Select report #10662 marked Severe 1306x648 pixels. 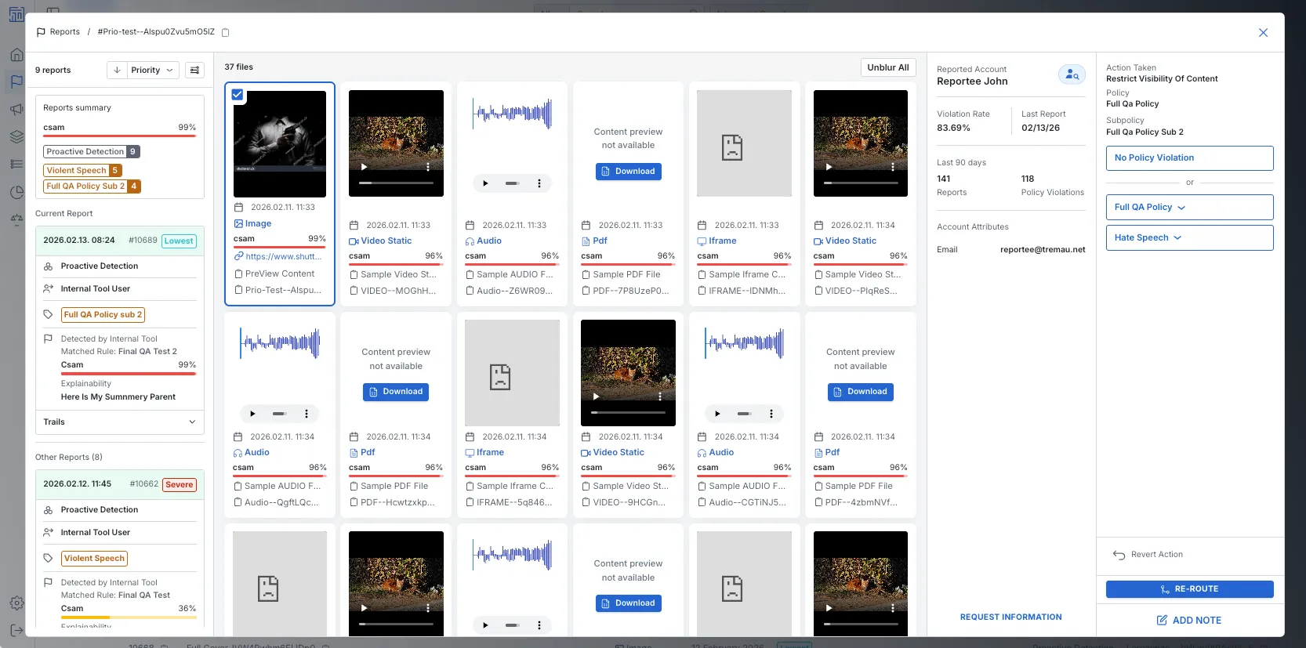(120, 484)
